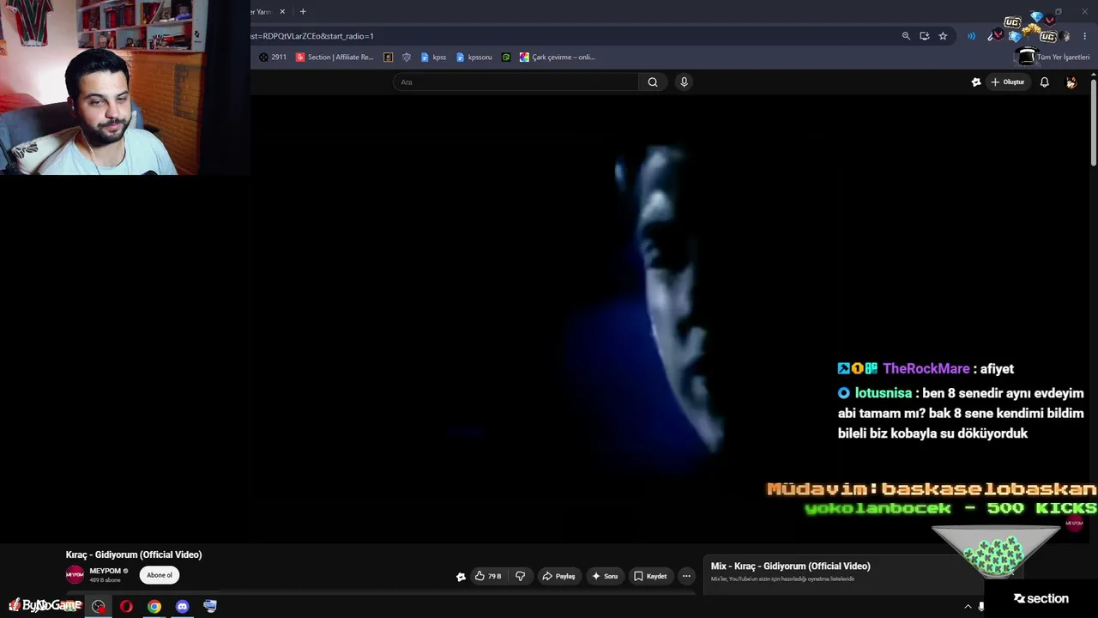
Task: Bookmark this page with the star icon
Action: click(943, 36)
